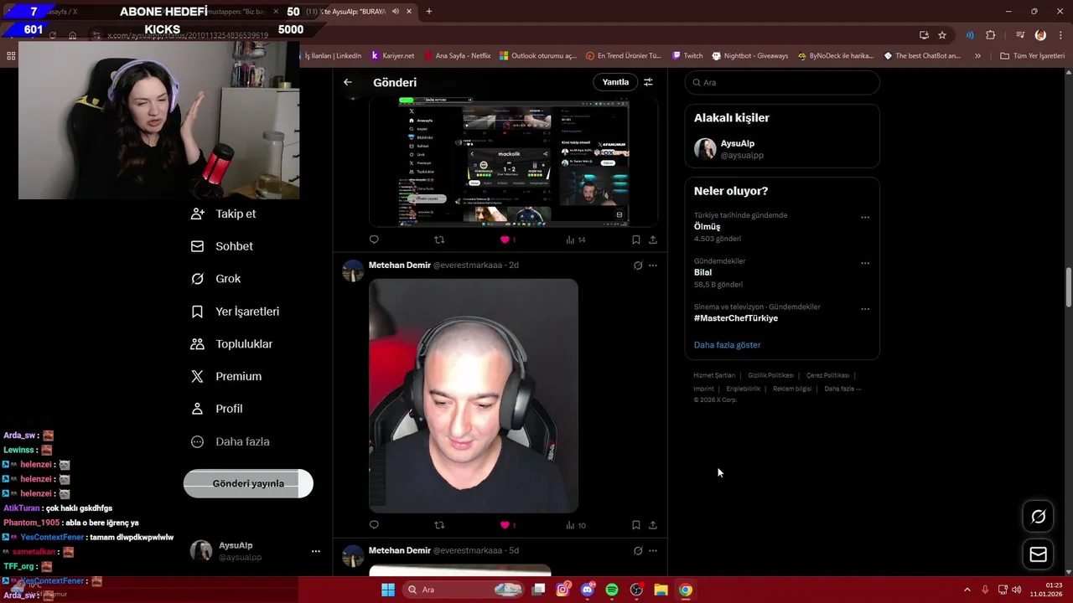Open File Explorer from taskbar

[x=661, y=590]
